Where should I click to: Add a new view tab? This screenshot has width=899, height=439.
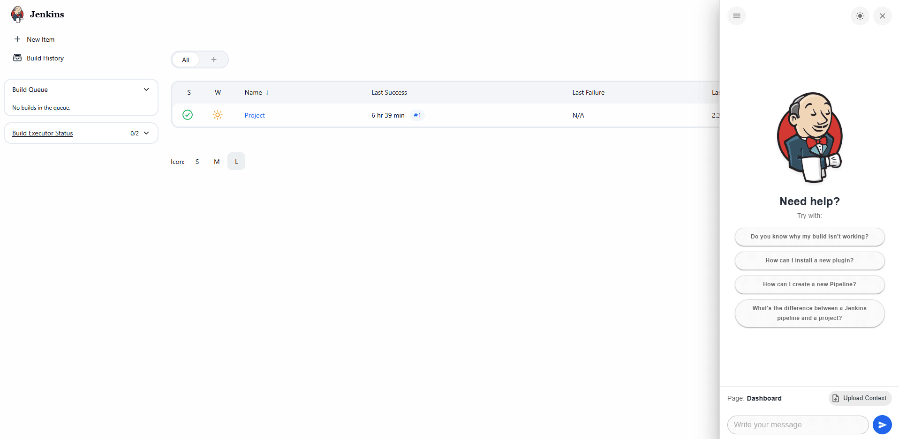click(x=214, y=60)
